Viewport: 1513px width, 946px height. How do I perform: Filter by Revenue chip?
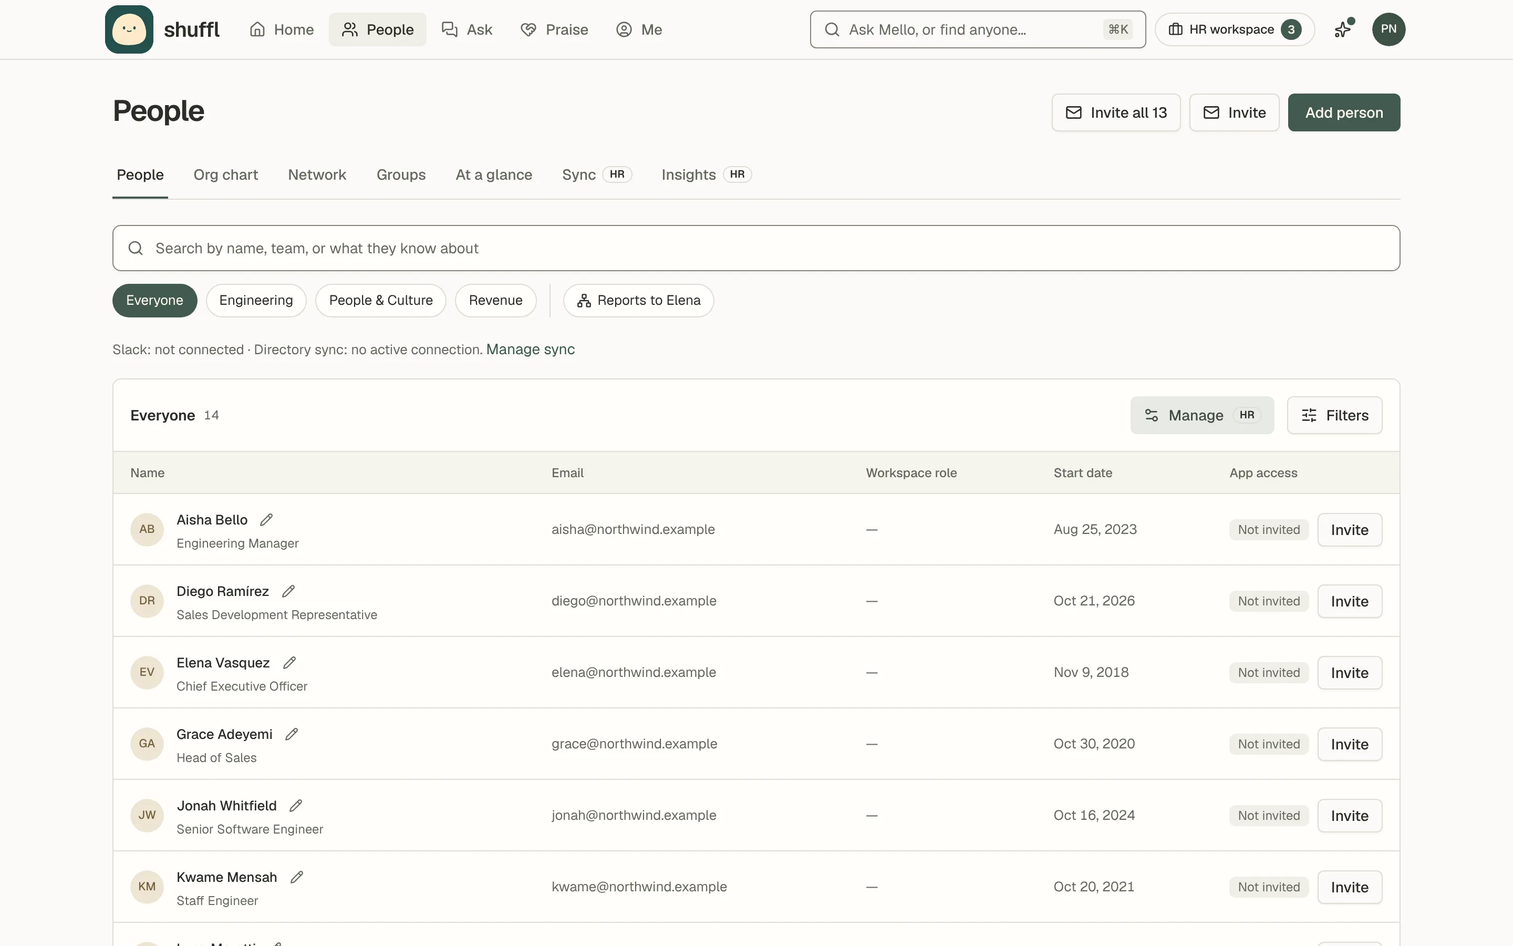pyautogui.click(x=495, y=300)
